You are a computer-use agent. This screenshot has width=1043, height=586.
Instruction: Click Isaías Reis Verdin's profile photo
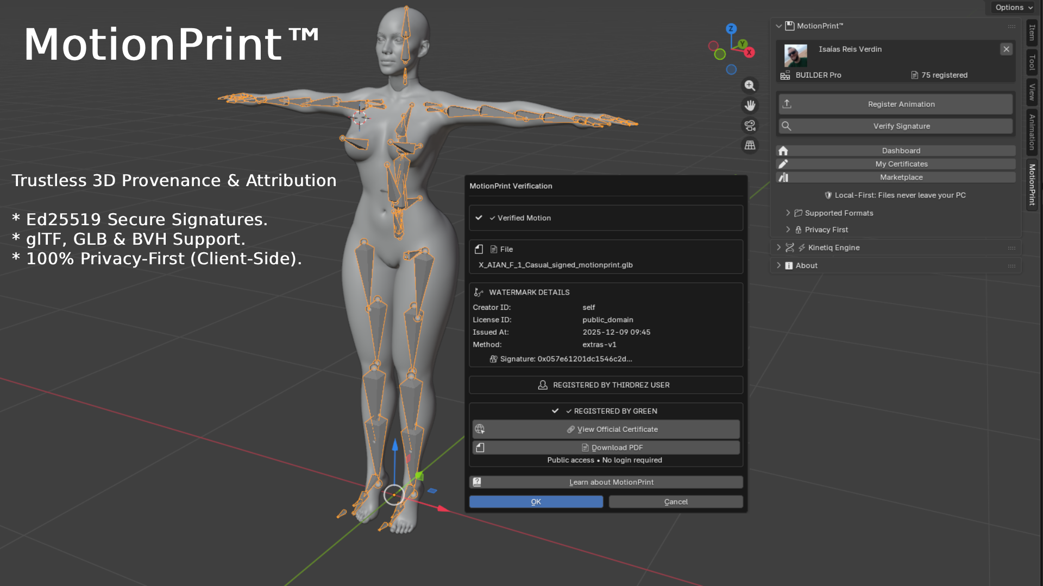click(795, 57)
